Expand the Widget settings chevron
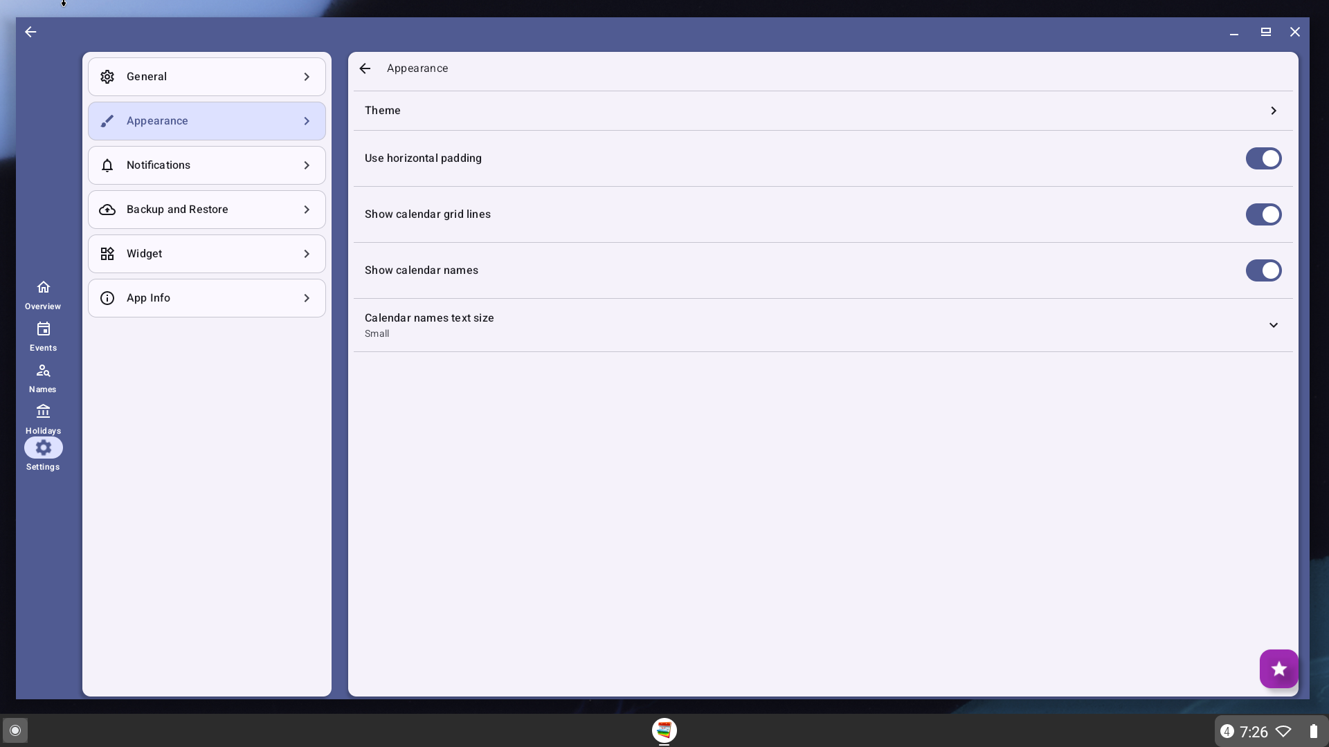The width and height of the screenshot is (1329, 747). click(307, 254)
